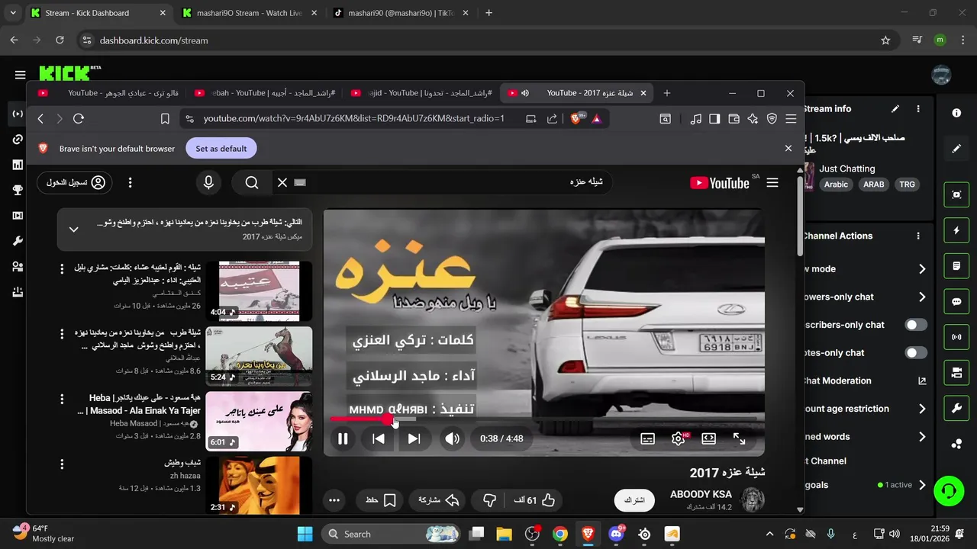Click Set as default button
This screenshot has width=977, height=549.
tap(221, 149)
